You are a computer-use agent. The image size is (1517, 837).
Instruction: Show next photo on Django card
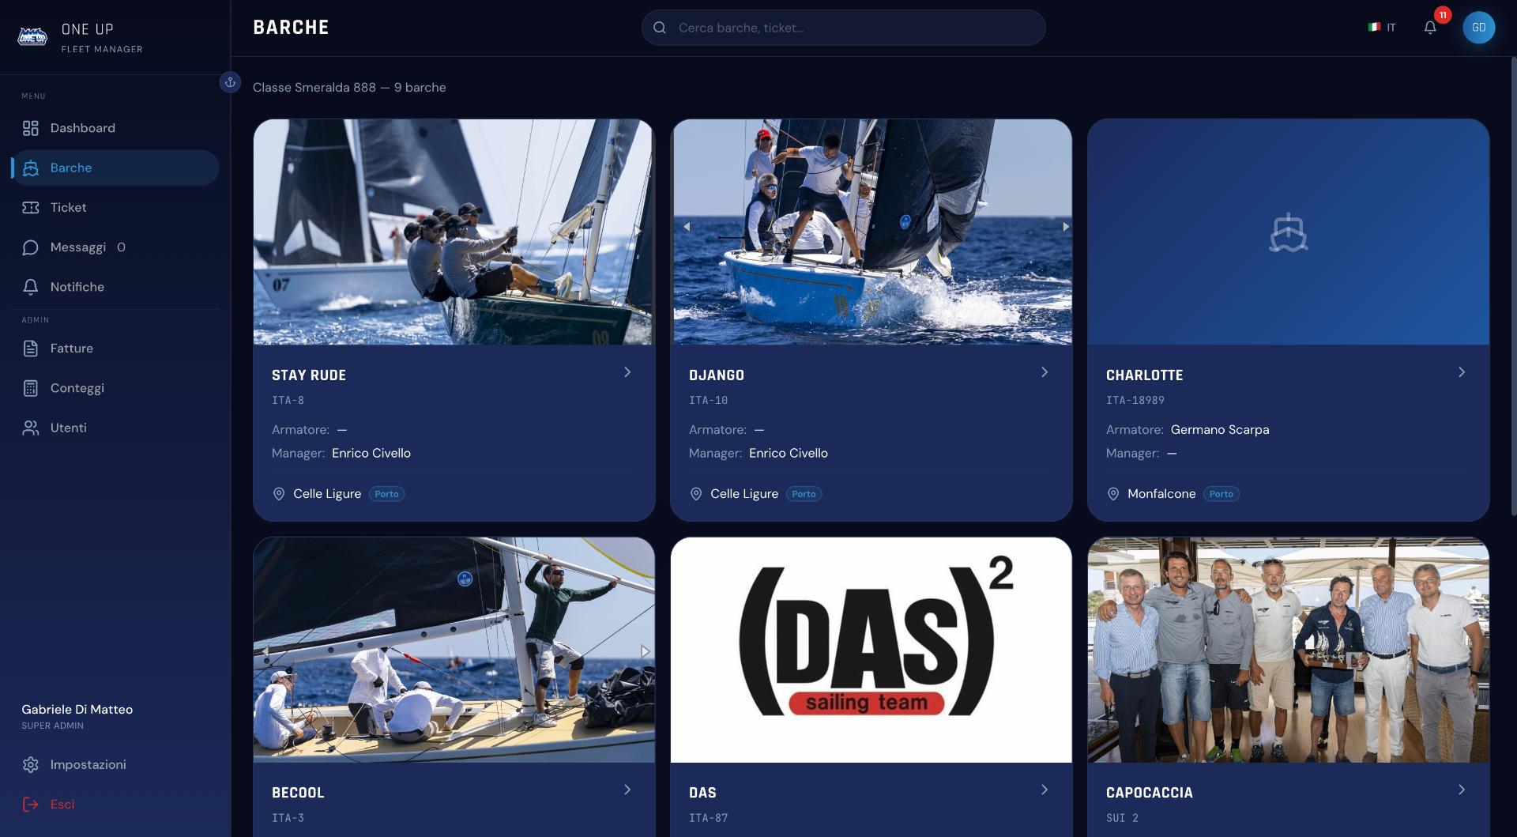pos(1065,227)
